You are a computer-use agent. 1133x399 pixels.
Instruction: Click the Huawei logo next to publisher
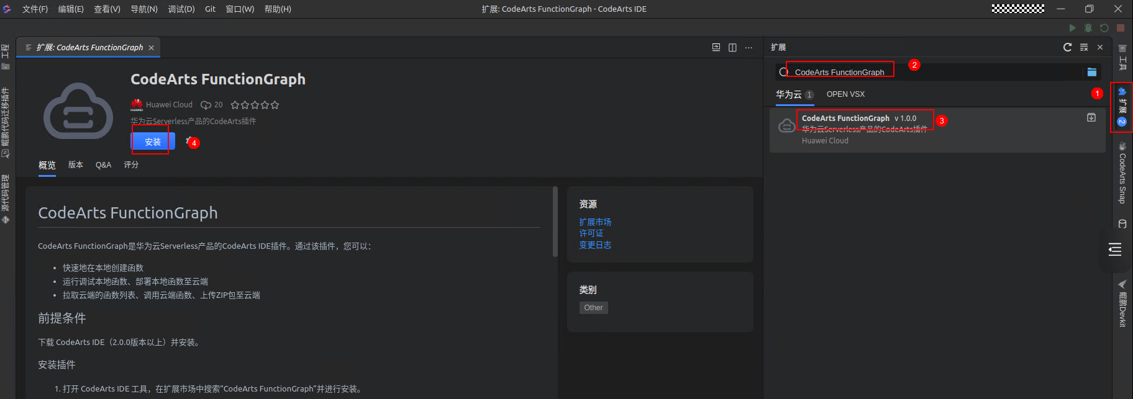[x=137, y=105]
